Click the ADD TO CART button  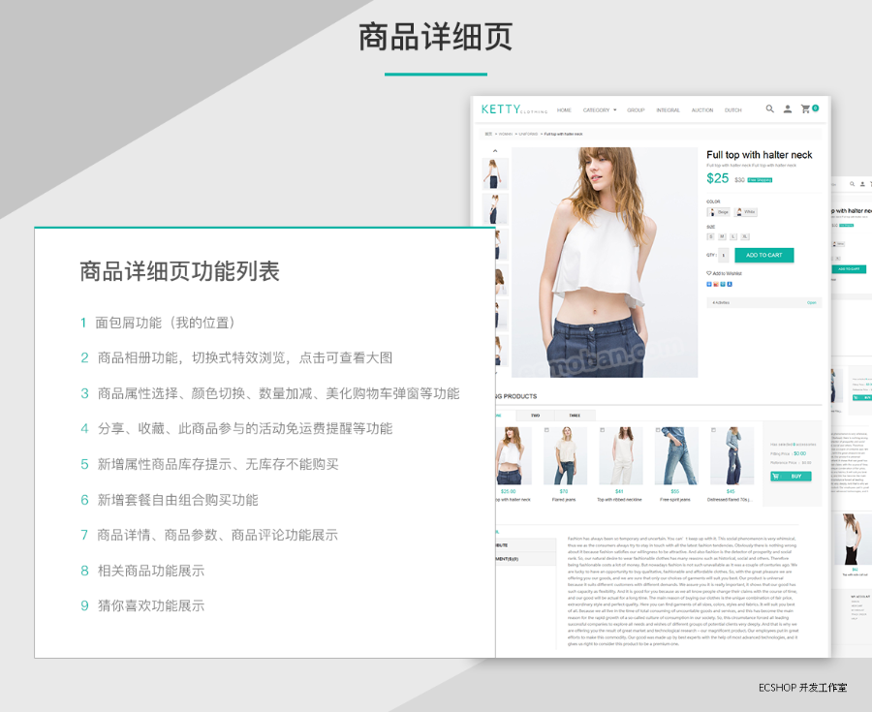tap(764, 255)
